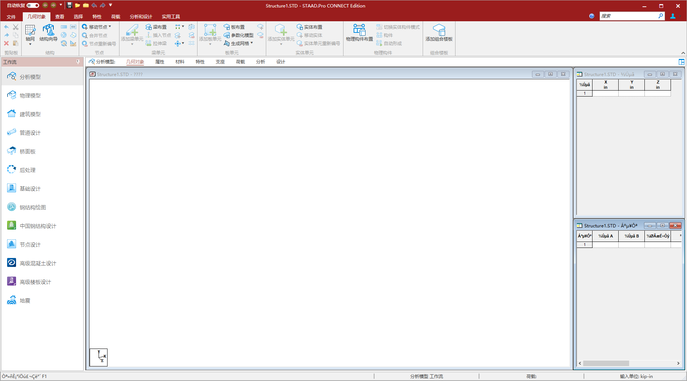Select the 设计 page tab

281,62
